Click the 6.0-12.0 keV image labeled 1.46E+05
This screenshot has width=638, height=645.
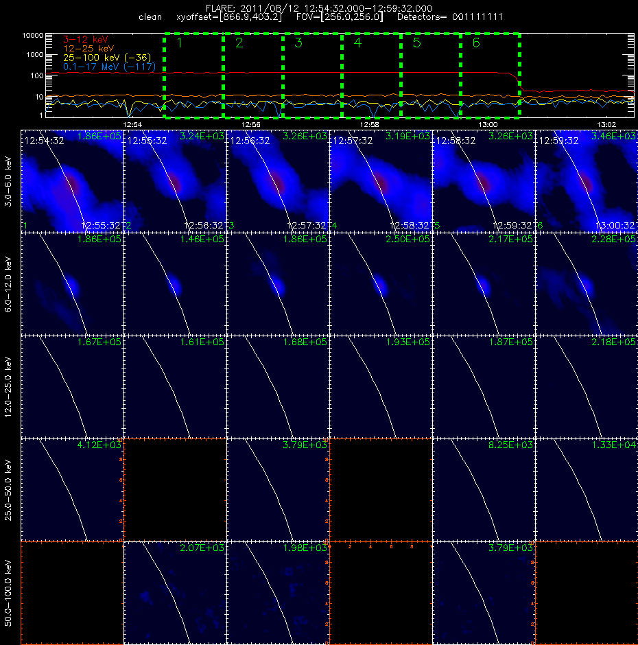click(x=175, y=284)
